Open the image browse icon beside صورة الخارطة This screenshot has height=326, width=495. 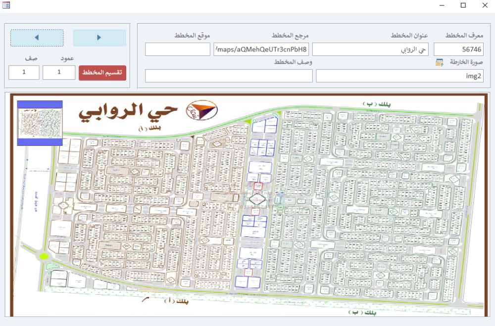tap(439, 62)
